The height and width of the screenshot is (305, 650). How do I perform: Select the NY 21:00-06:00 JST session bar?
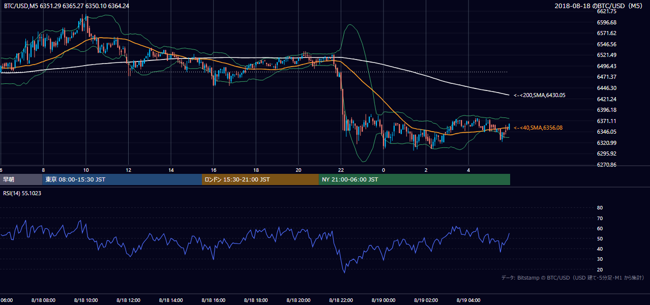[415, 179]
